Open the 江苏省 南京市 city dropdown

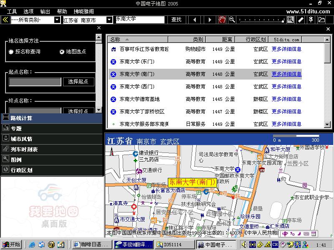coord(109,20)
